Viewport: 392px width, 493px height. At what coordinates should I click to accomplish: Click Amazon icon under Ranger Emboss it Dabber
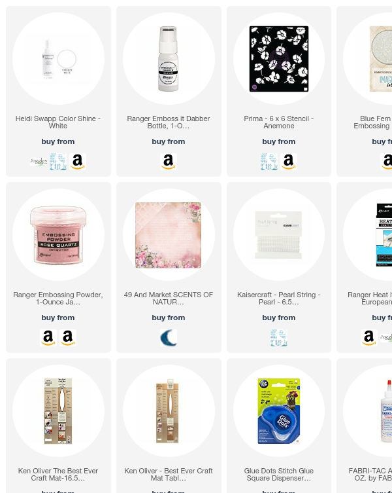point(169,162)
